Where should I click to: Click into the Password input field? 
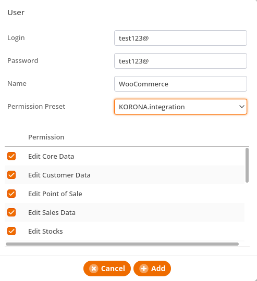coord(180,61)
